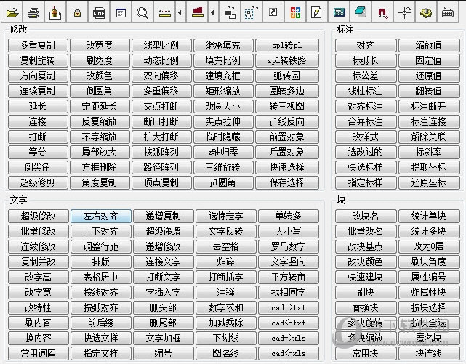Viewport: 466px width, 364px height.
Task: Click 线性标注 button
Action: 365,91
